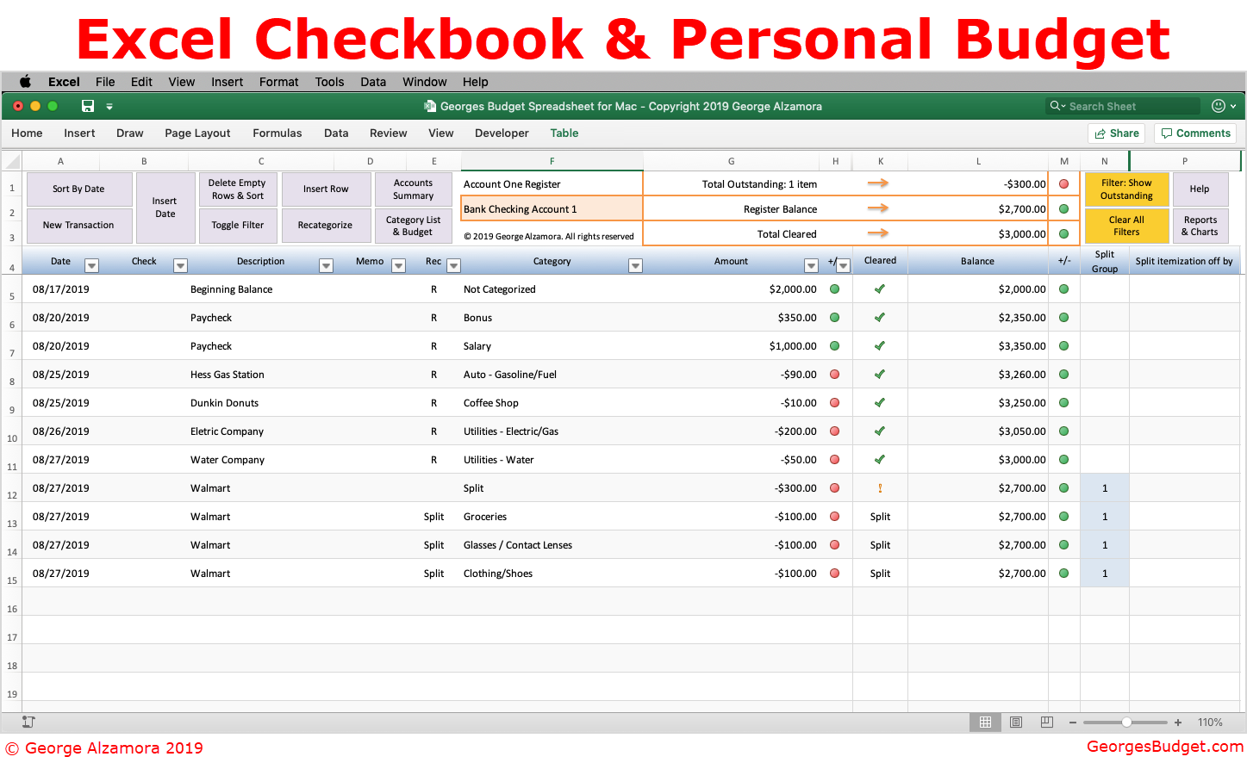The height and width of the screenshot is (763, 1247).
Task: Click the New Transaction button
Action: pyautogui.click(x=79, y=225)
